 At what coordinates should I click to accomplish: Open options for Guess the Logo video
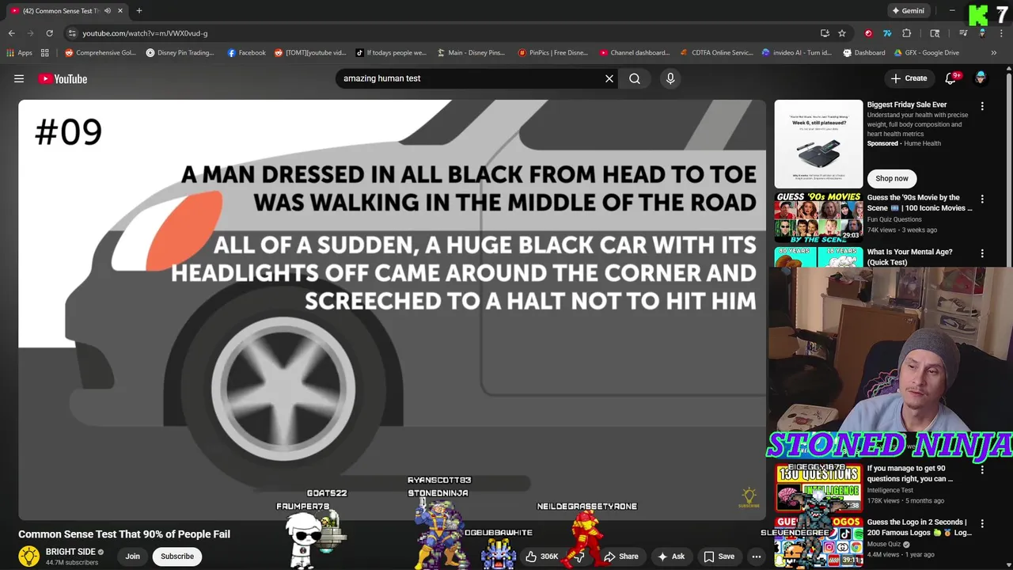tap(982, 523)
